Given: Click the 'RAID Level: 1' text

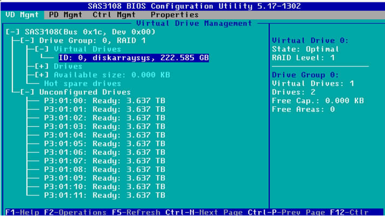Looking at the screenshot, I should pyautogui.click(x=303, y=58).
